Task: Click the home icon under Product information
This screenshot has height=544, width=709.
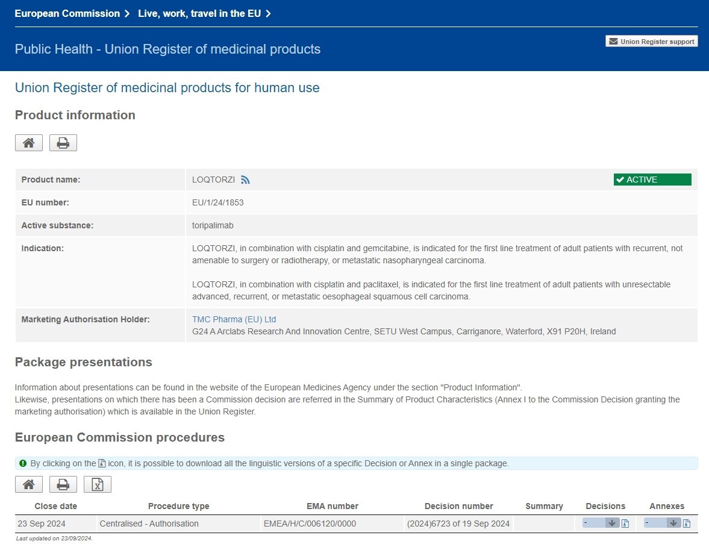Action: tap(28, 143)
